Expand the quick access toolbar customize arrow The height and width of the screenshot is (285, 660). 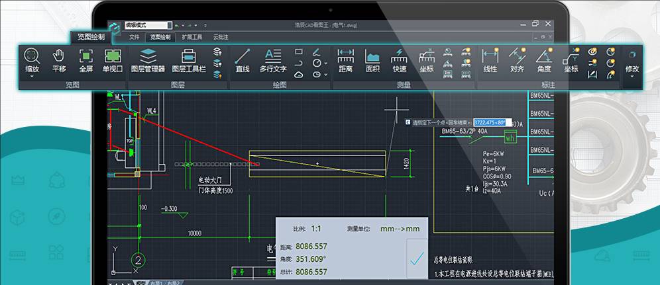coord(205,26)
